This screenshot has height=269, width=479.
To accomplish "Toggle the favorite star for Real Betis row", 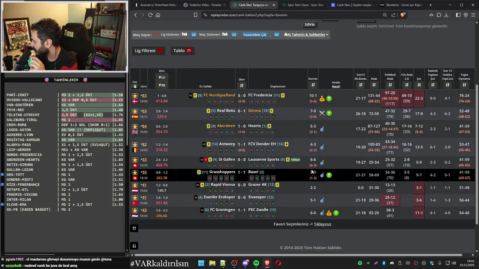I will tap(135, 111).
